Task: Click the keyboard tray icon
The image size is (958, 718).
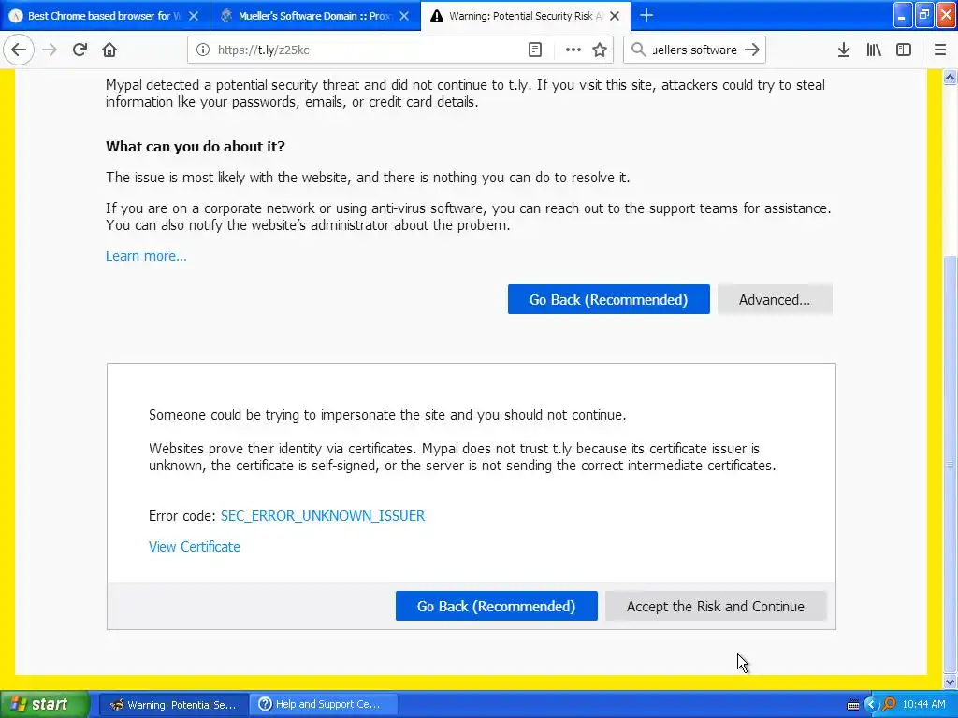Action: 853,705
